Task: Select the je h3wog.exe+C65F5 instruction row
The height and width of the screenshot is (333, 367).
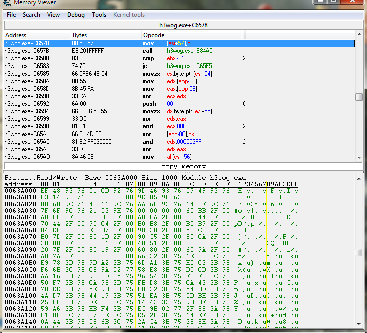Action: pos(126,66)
